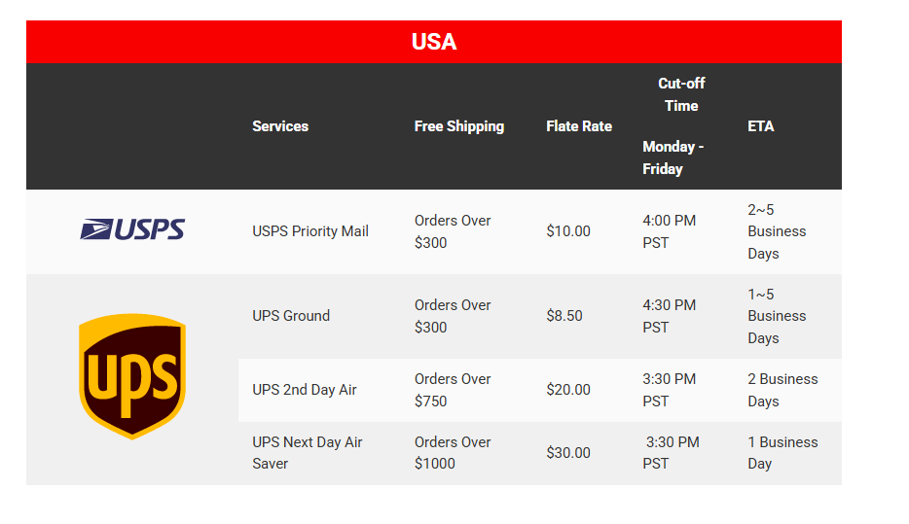This screenshot has height=524, width=909.
Task: Click the Cut-off Time column header
Action: click(x=680, y=95)
